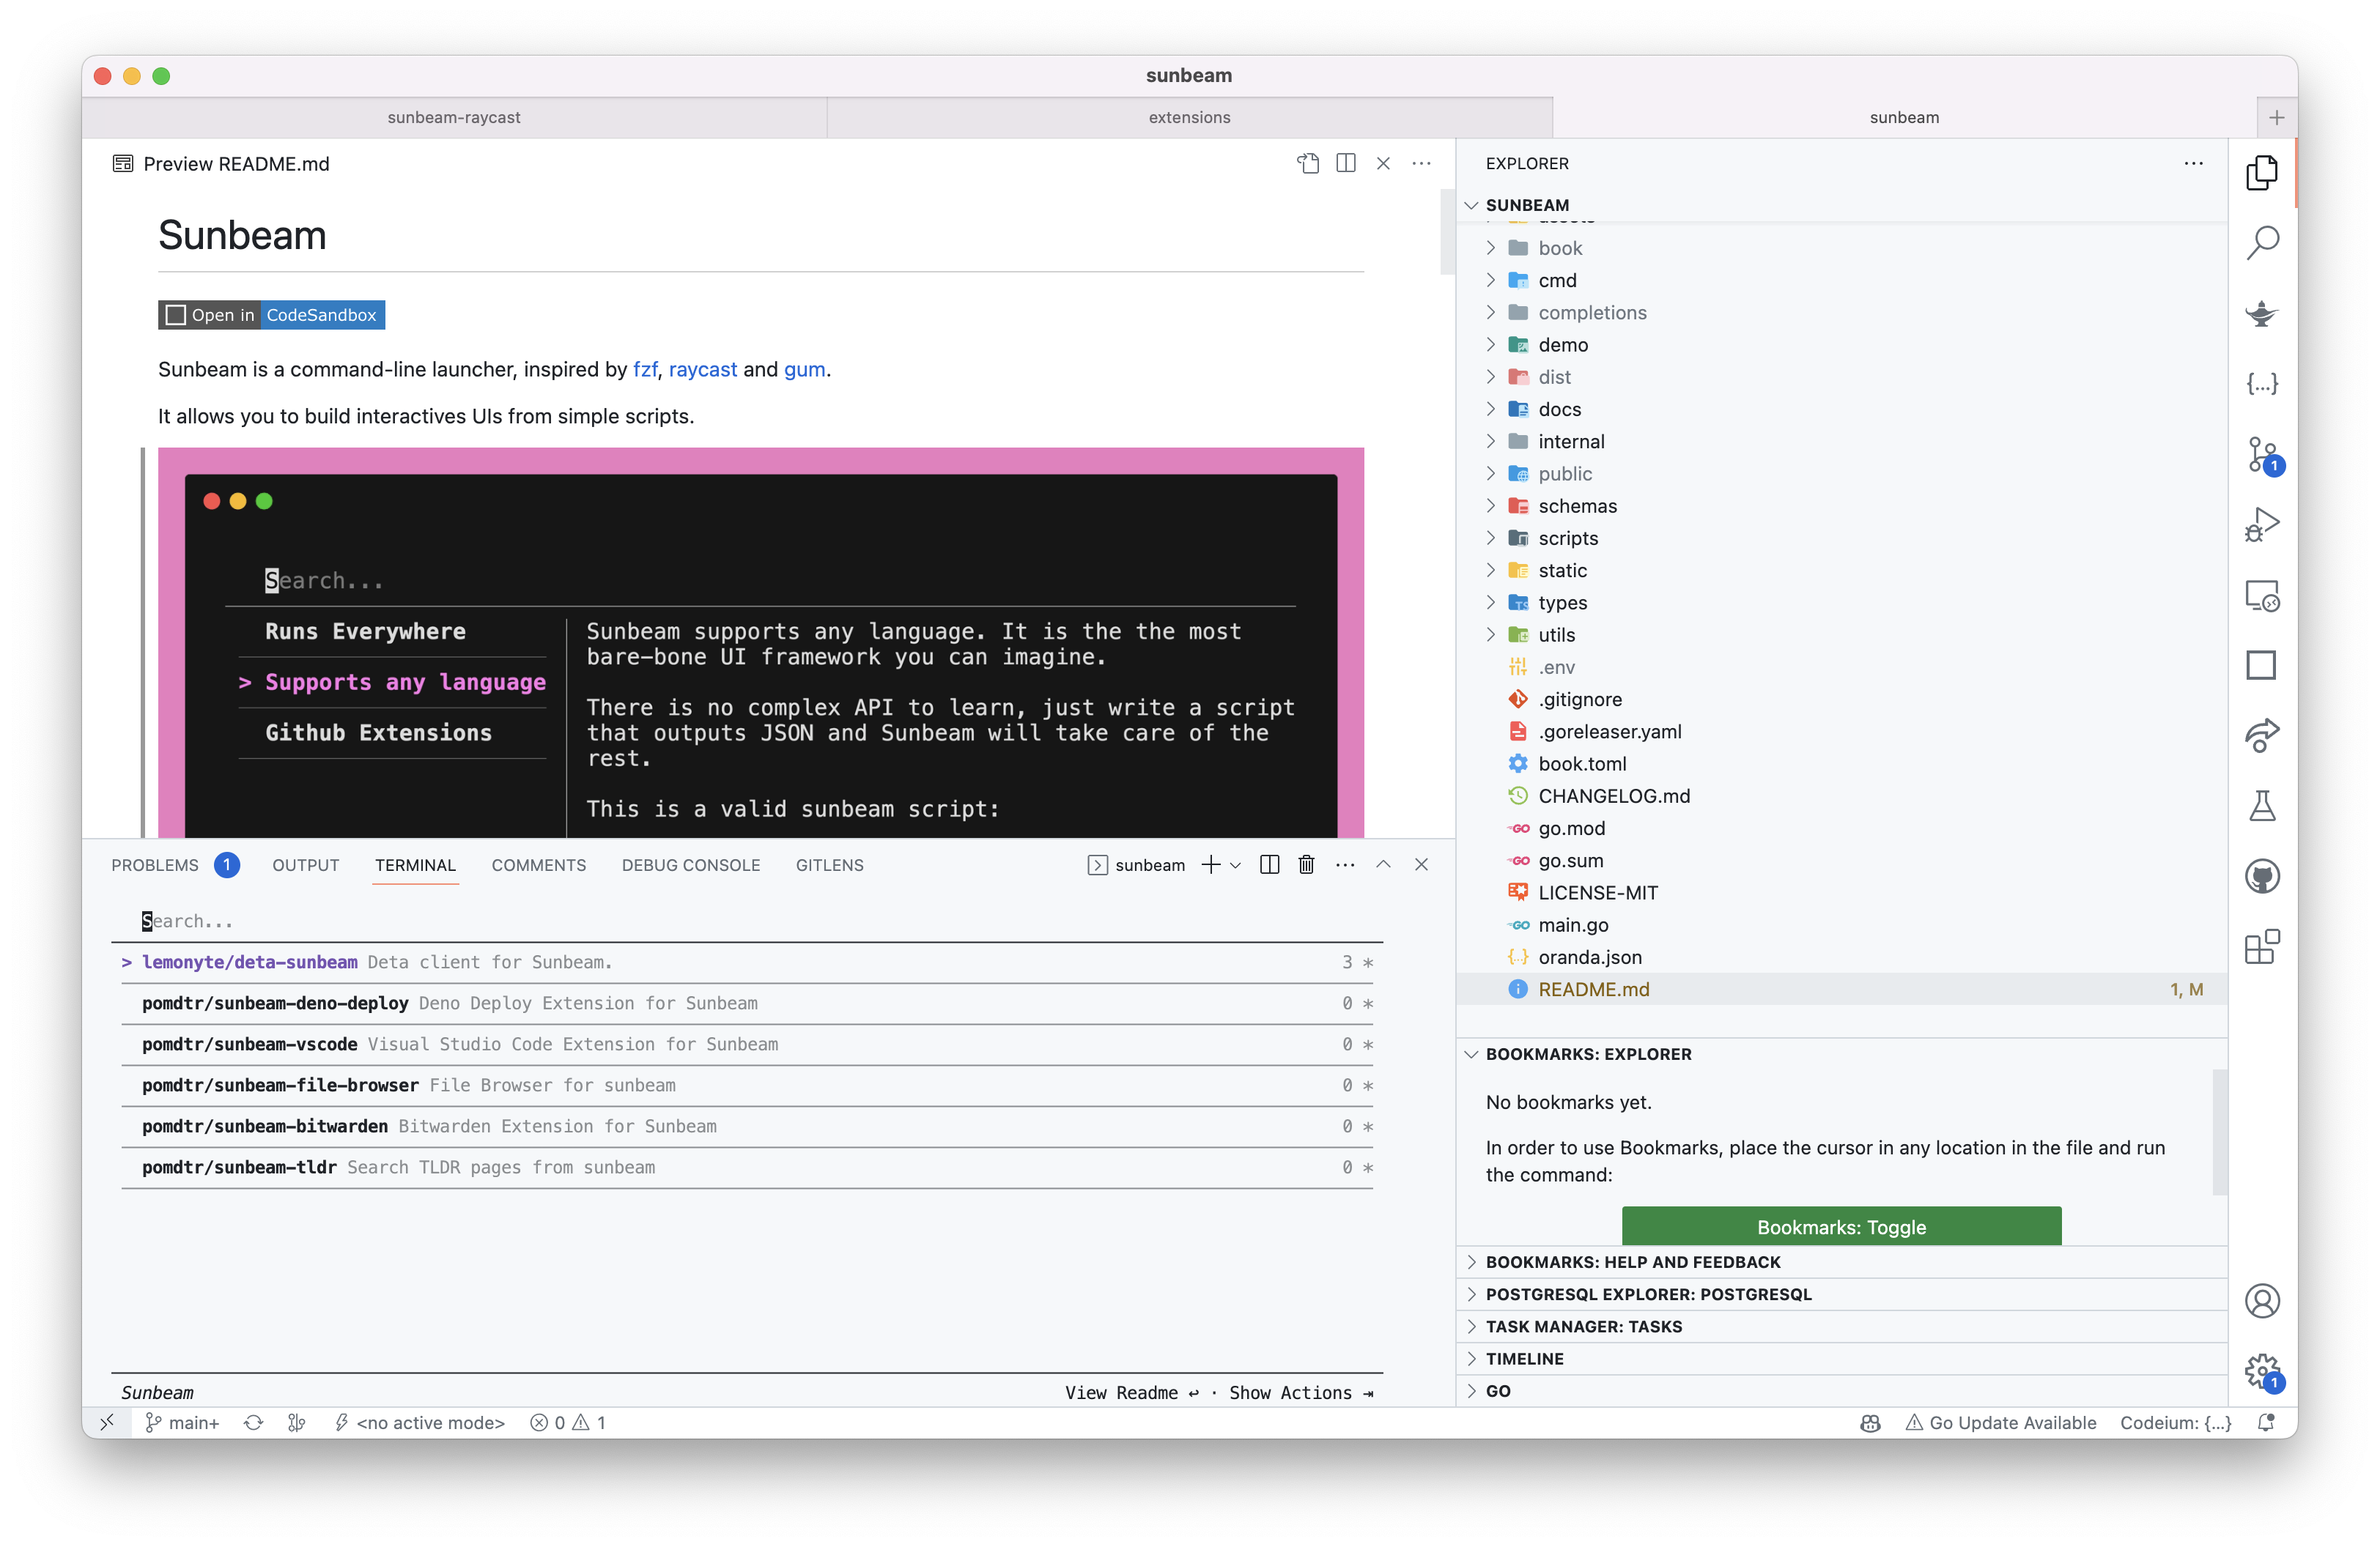Kill terminal with trash icon
The height and width of the screenshot is (1547, 2380).
coord(1306,866)
